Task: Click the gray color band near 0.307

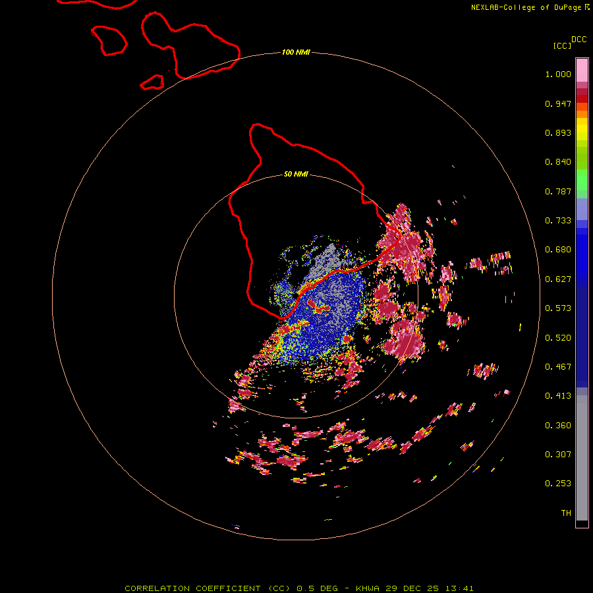Action: pos(582,458)
